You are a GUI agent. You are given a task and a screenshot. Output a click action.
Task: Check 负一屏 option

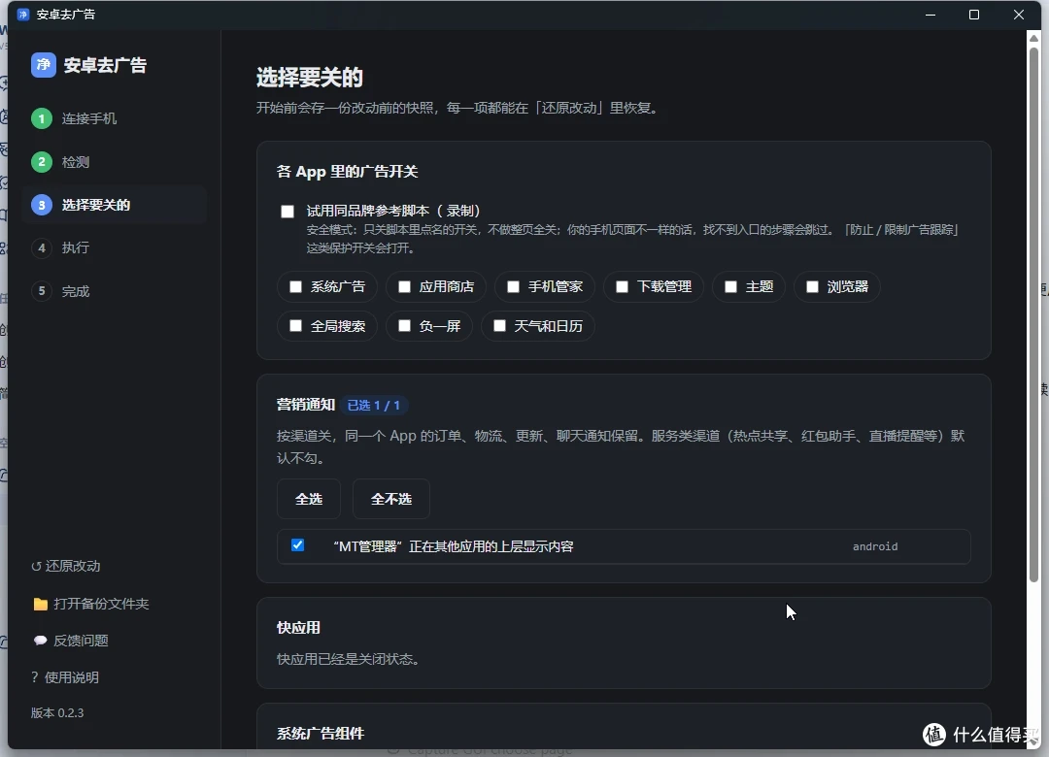click(404, 326)
